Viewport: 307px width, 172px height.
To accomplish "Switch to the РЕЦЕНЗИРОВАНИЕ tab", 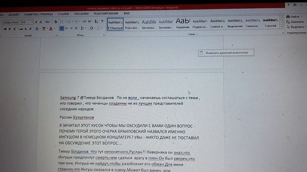I will 106,14.
